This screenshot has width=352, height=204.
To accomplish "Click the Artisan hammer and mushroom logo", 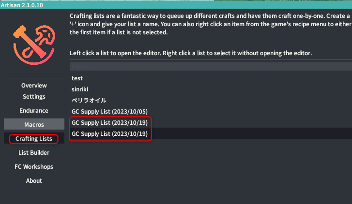I will pos(34,45).
